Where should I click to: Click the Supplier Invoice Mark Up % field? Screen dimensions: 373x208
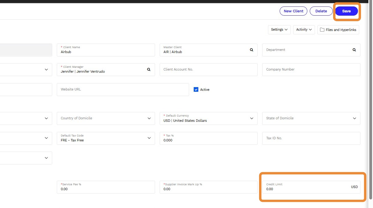[x=208, y=187]
